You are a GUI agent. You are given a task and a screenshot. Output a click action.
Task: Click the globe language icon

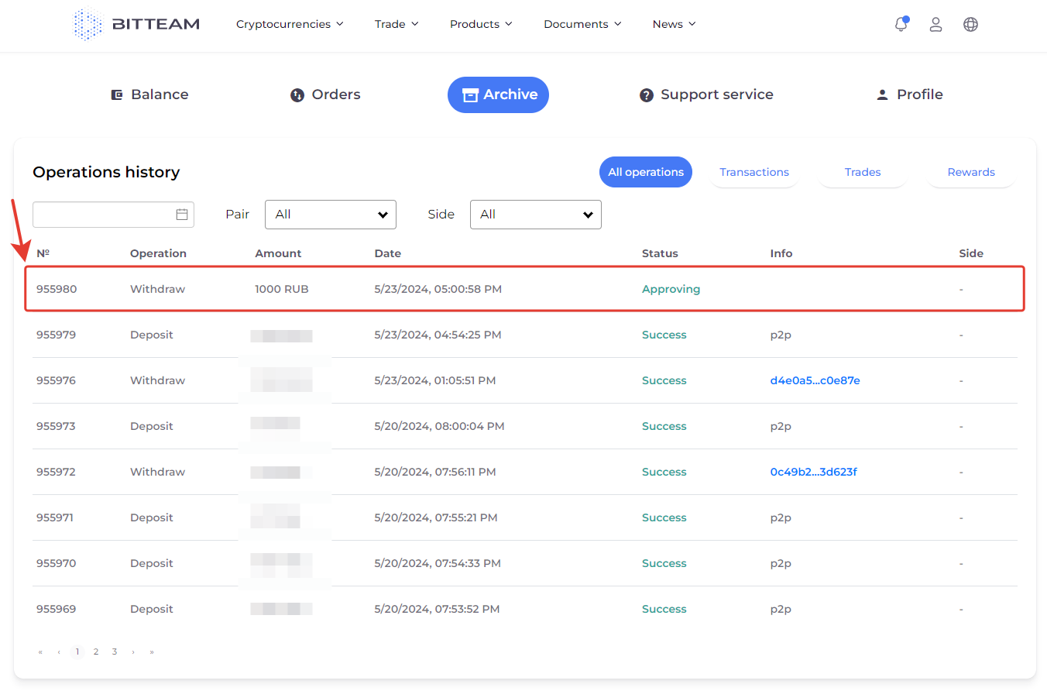(x=970, y=24)
